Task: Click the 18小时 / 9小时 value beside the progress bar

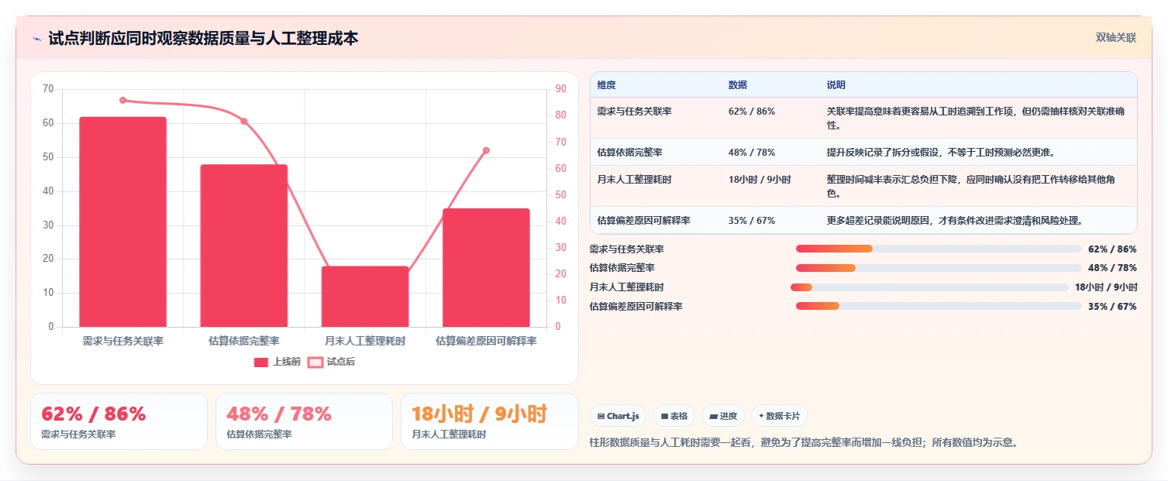Action: coord(1106,287)
